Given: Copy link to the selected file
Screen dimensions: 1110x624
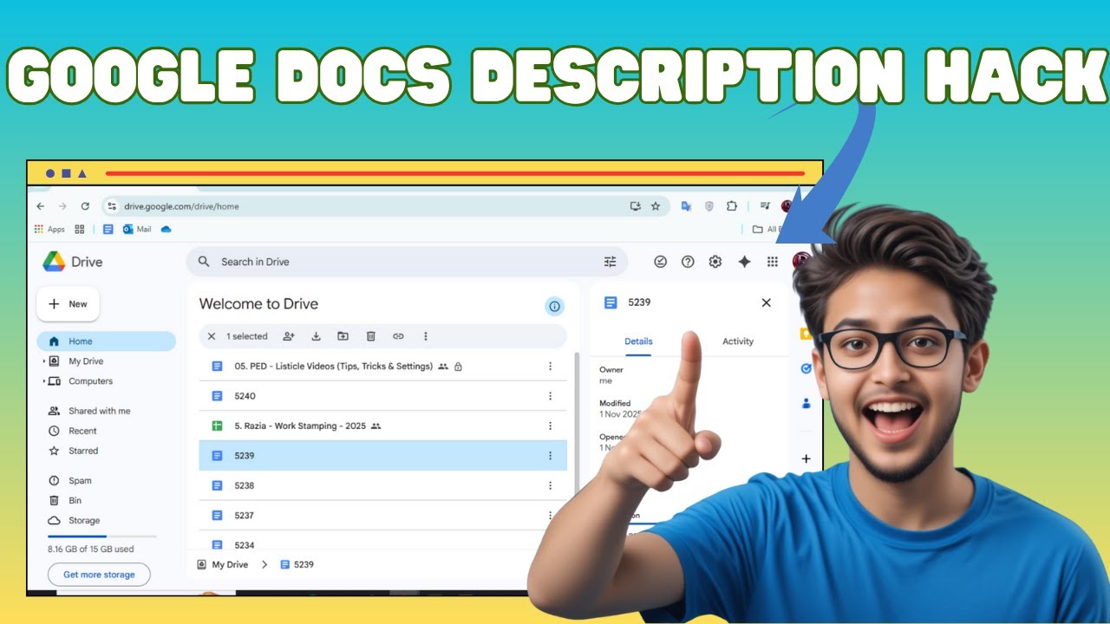Looking at the screenshot, I should click(398, 336).
